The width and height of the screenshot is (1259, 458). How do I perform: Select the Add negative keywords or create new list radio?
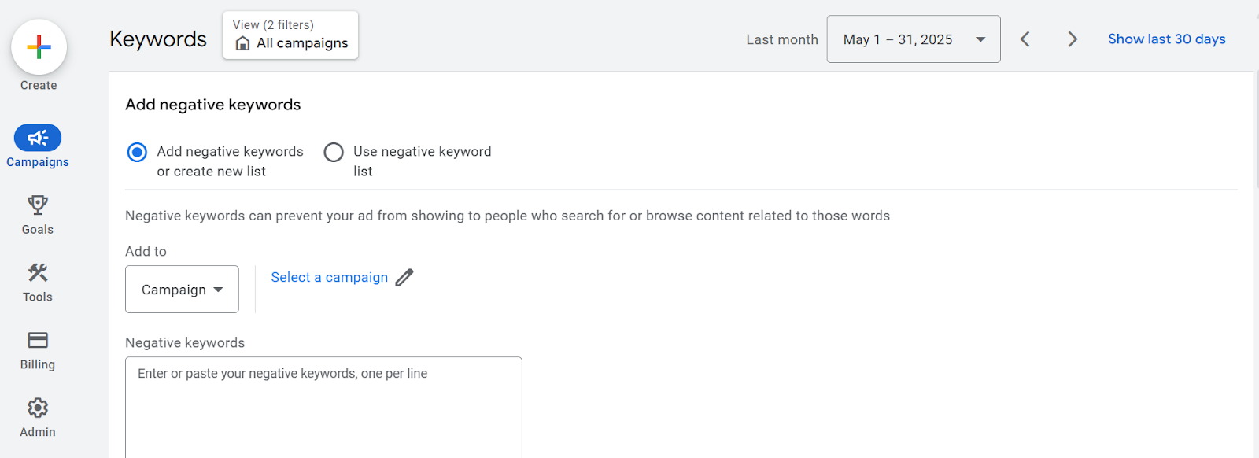click(137, 152)
